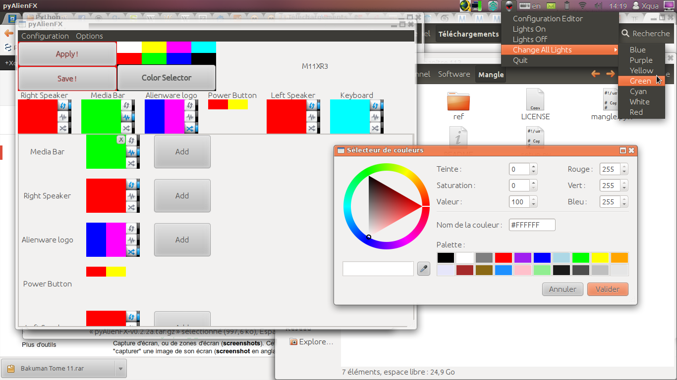
Task: Click the Nom de la couleur hex field
Action: tap(532, 225)
